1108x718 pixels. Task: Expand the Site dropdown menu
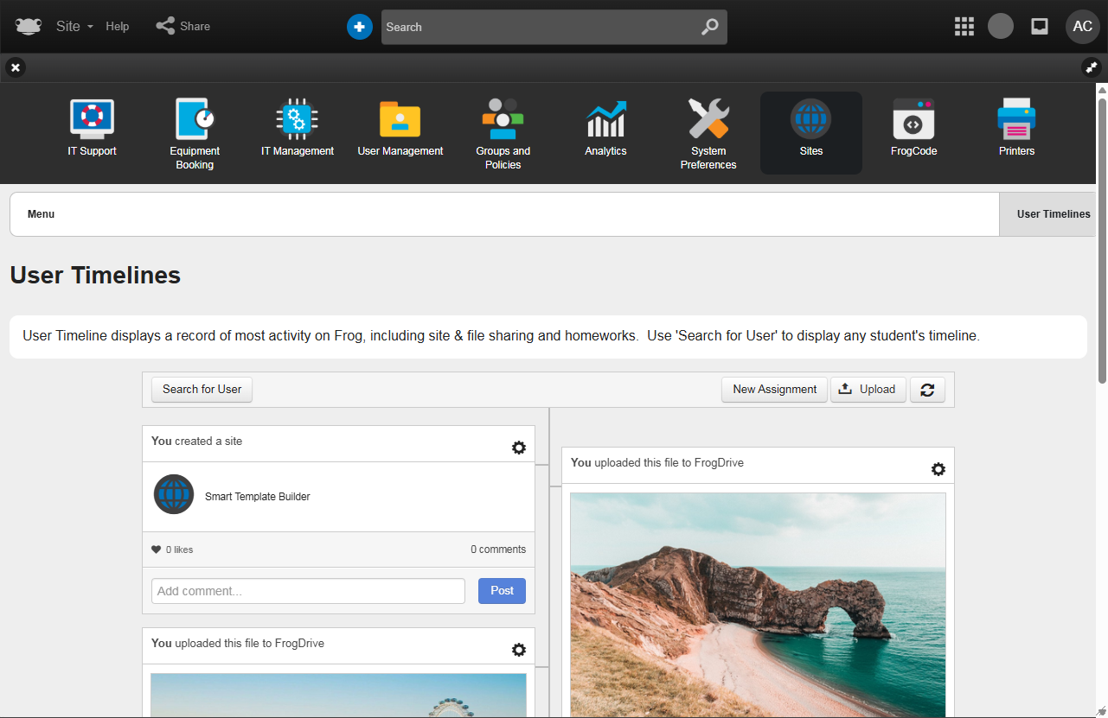[74, 27]
